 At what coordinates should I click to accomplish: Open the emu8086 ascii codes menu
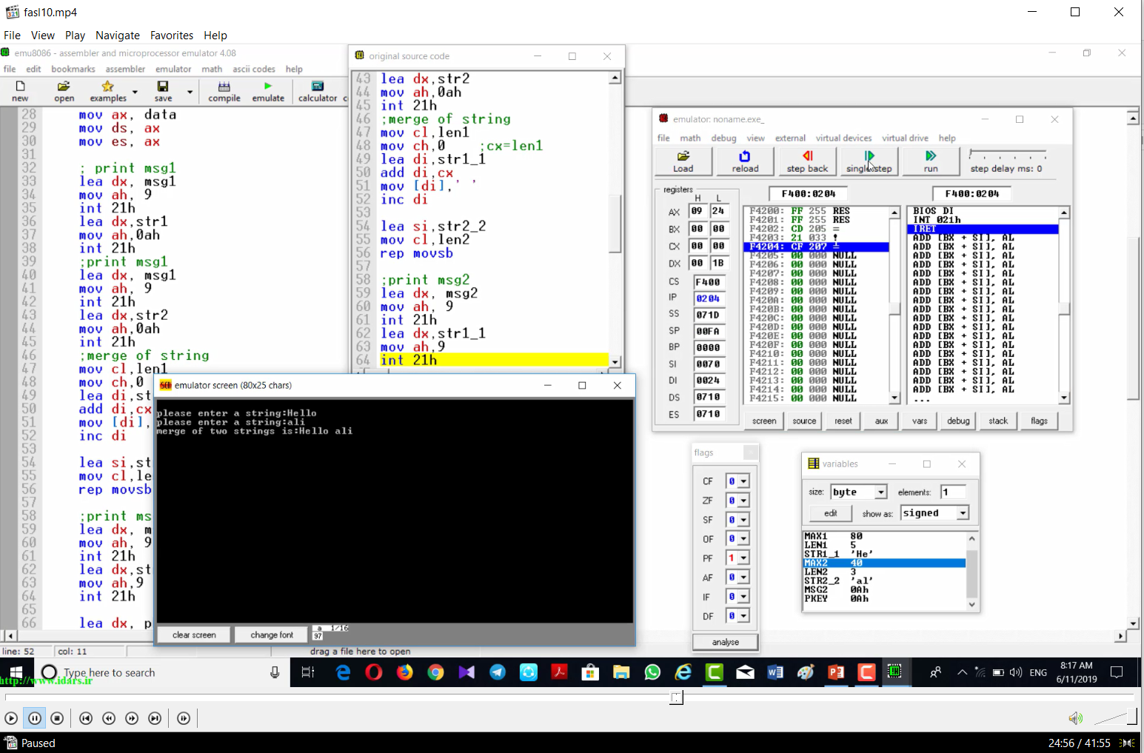tap(254, 69)
